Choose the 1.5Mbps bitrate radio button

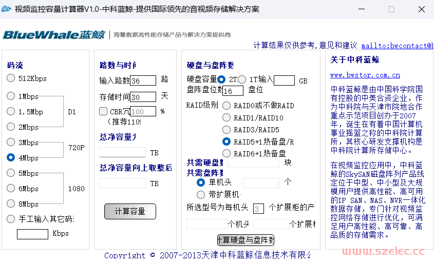pyautogui.click(x=11, y=111)
